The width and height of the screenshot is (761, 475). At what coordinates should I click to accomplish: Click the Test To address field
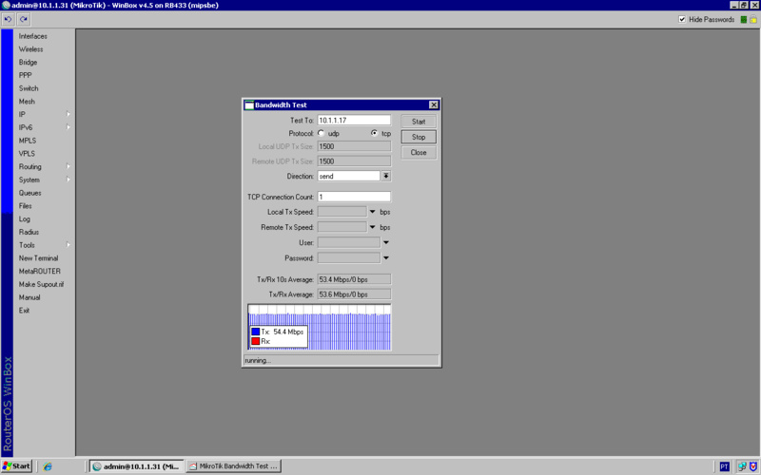[354, 121]
